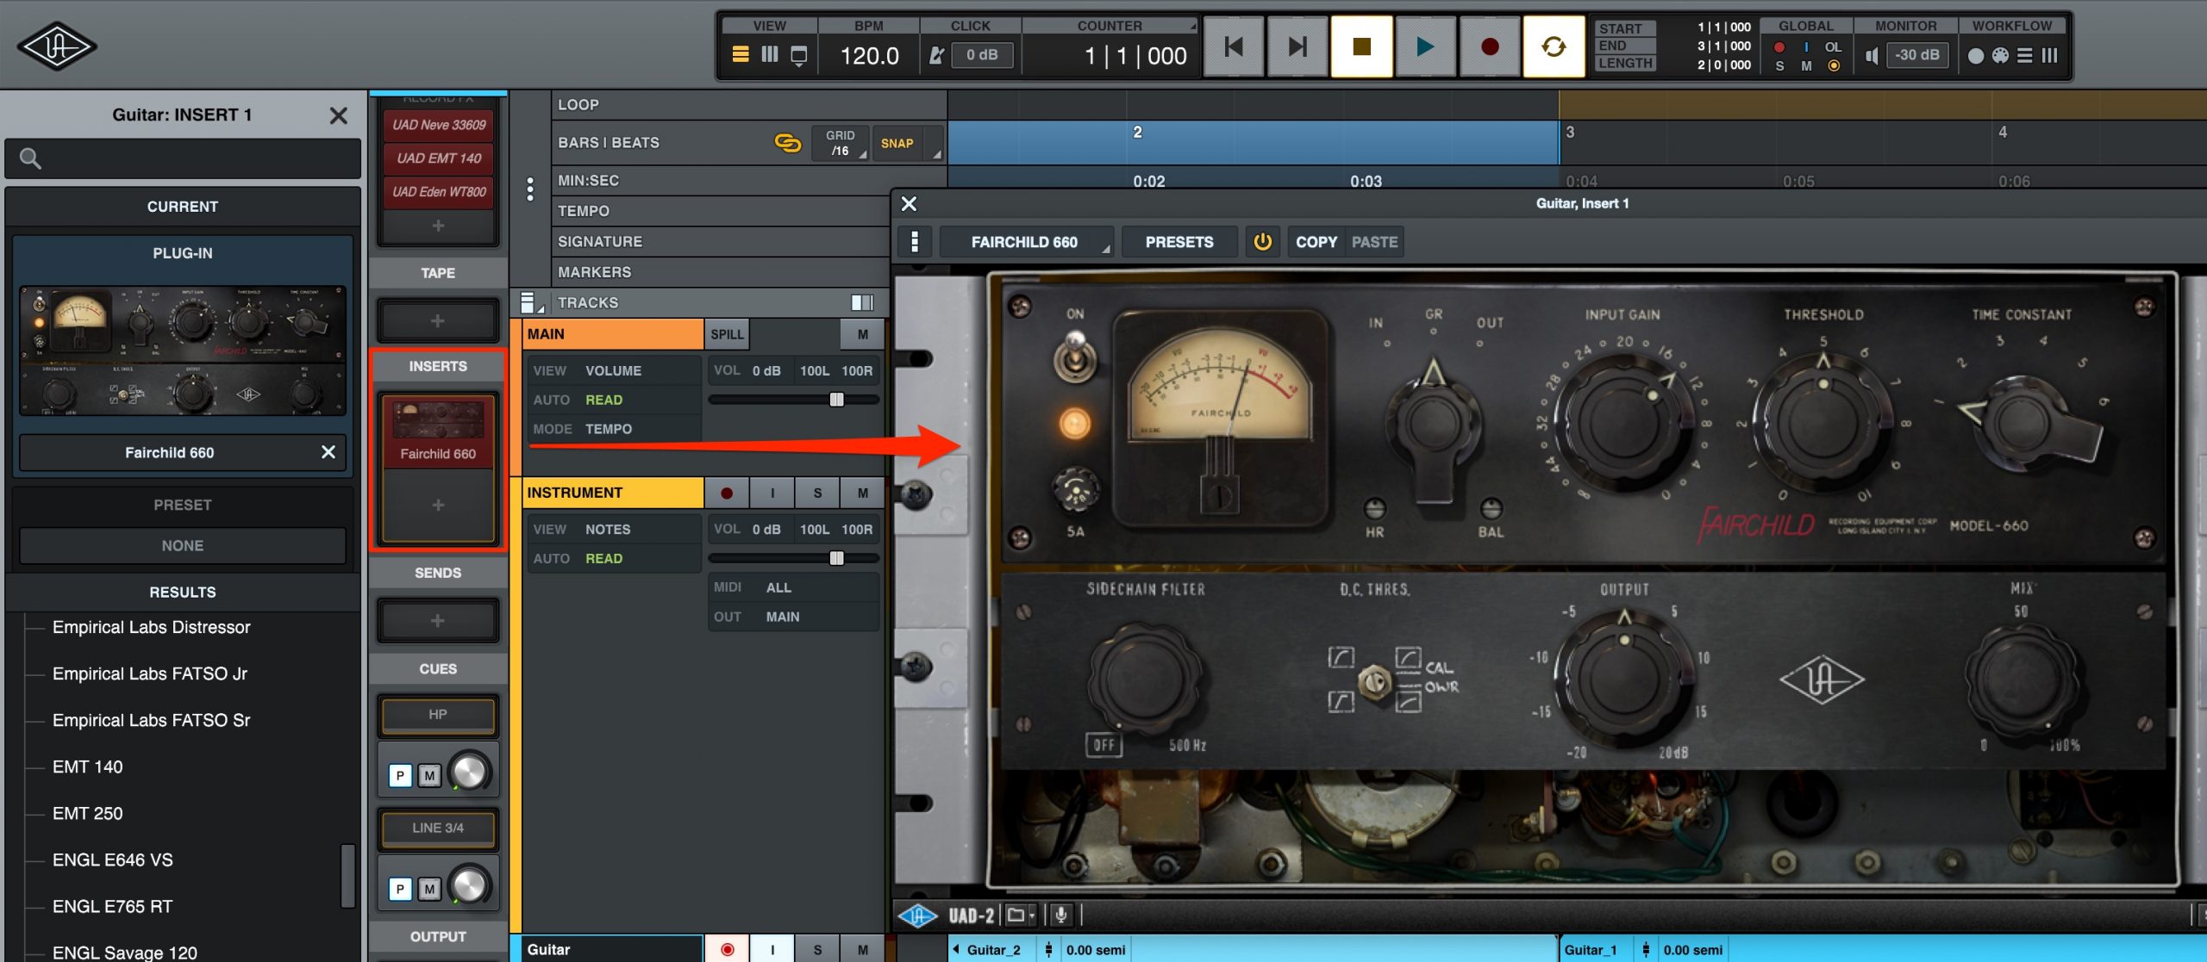Click the transport Record button
The image size is (2207, 962).
click(x=1489, y=47)
